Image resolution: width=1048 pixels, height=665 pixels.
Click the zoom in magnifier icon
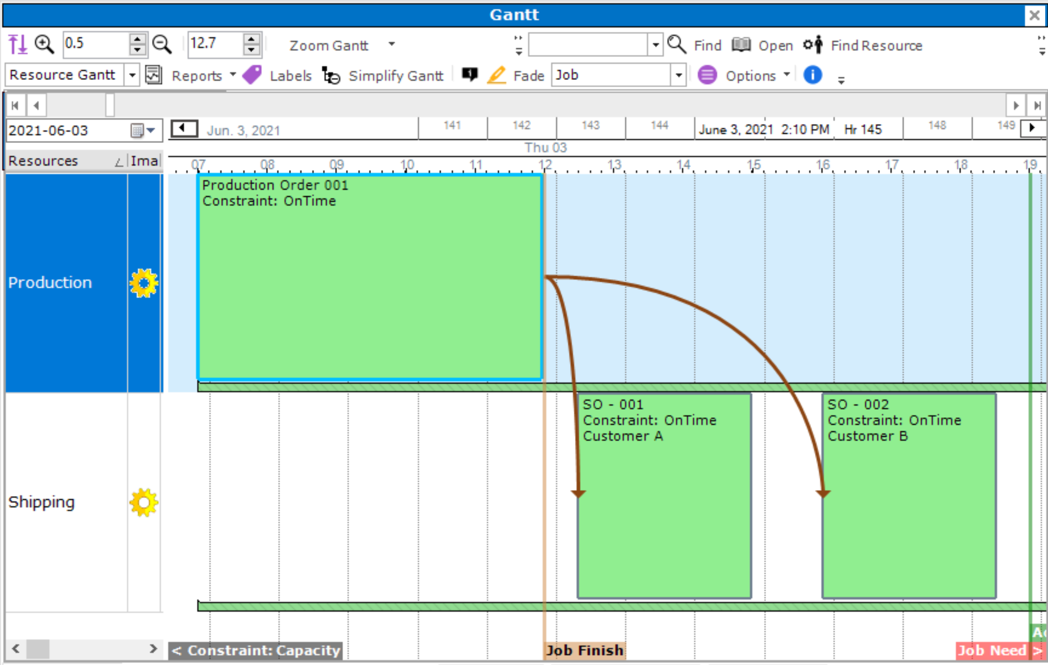coord(44,44)
